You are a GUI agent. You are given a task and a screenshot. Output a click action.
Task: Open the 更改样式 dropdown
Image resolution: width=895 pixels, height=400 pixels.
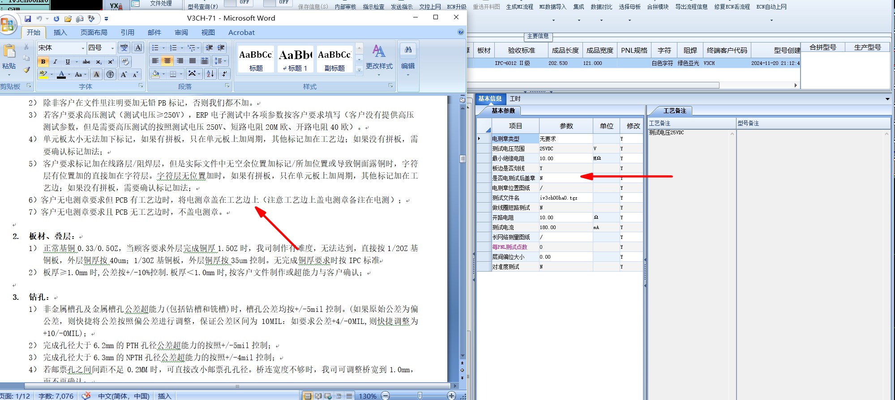379,60
